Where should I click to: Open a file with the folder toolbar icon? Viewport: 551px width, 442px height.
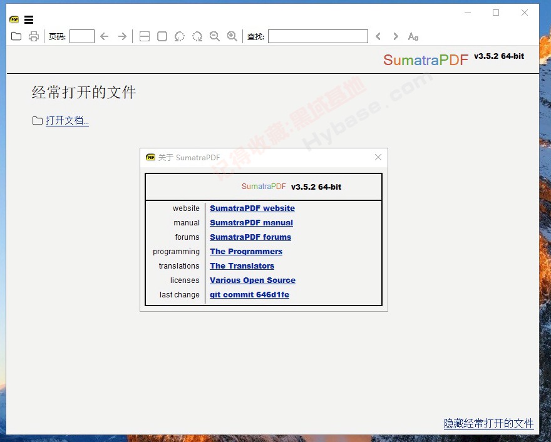coord(16,36)
